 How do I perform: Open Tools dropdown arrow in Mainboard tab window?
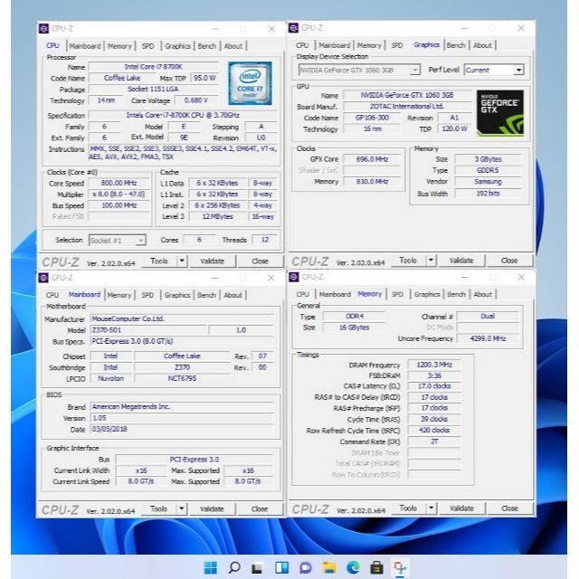tap(182, 508)
